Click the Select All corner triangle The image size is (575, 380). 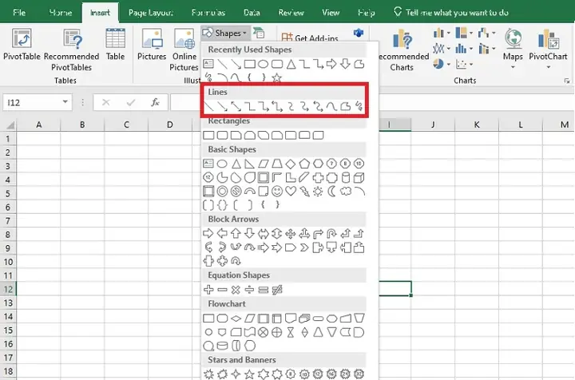(10, 125)
